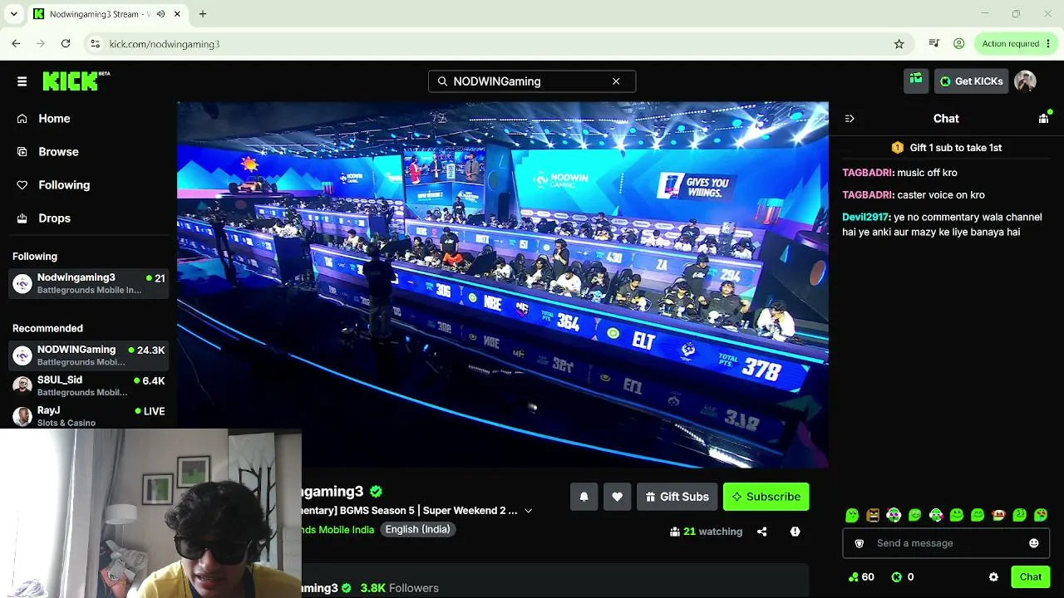
Task: Open the recommended RayJ channel
Action: pyautogui.click(x=88, y=415)
